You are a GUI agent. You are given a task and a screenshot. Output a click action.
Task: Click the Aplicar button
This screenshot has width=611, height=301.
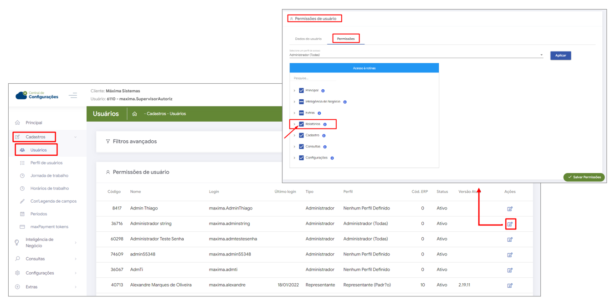pos(560,56)
